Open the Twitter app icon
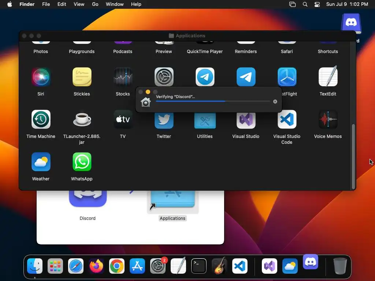Viewport: 375px width, 281px height. (164, 121)
